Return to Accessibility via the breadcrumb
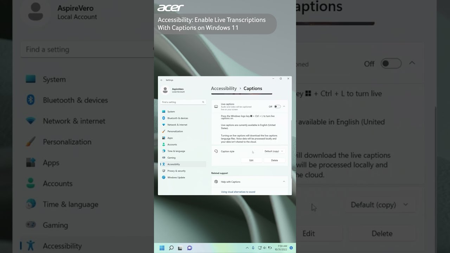Image resolution: width=450 pixels, height=253 pixels. [x=224, y=89]
